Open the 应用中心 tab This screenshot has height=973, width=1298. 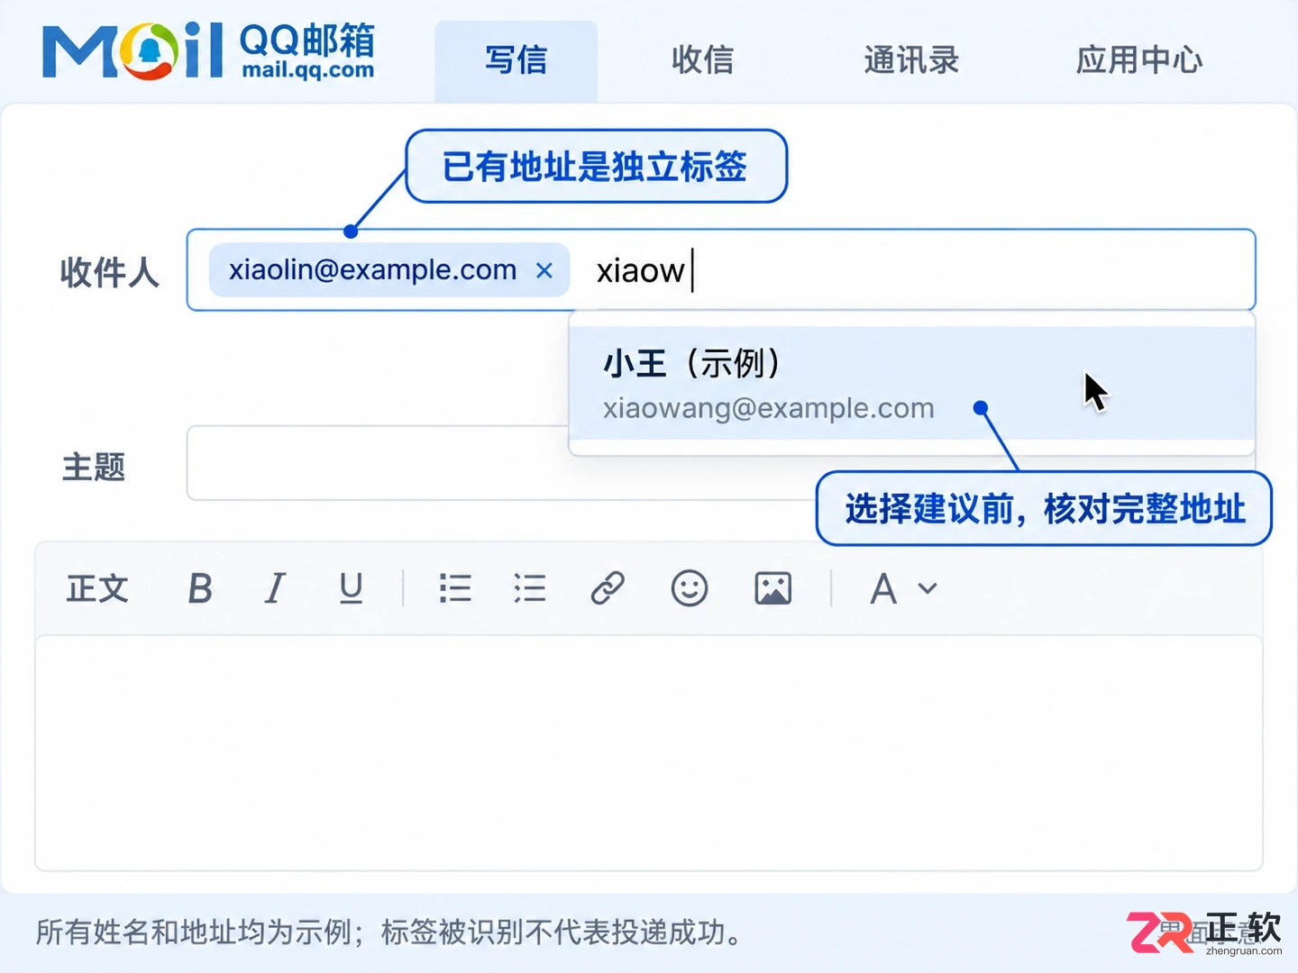(1139, 60)
